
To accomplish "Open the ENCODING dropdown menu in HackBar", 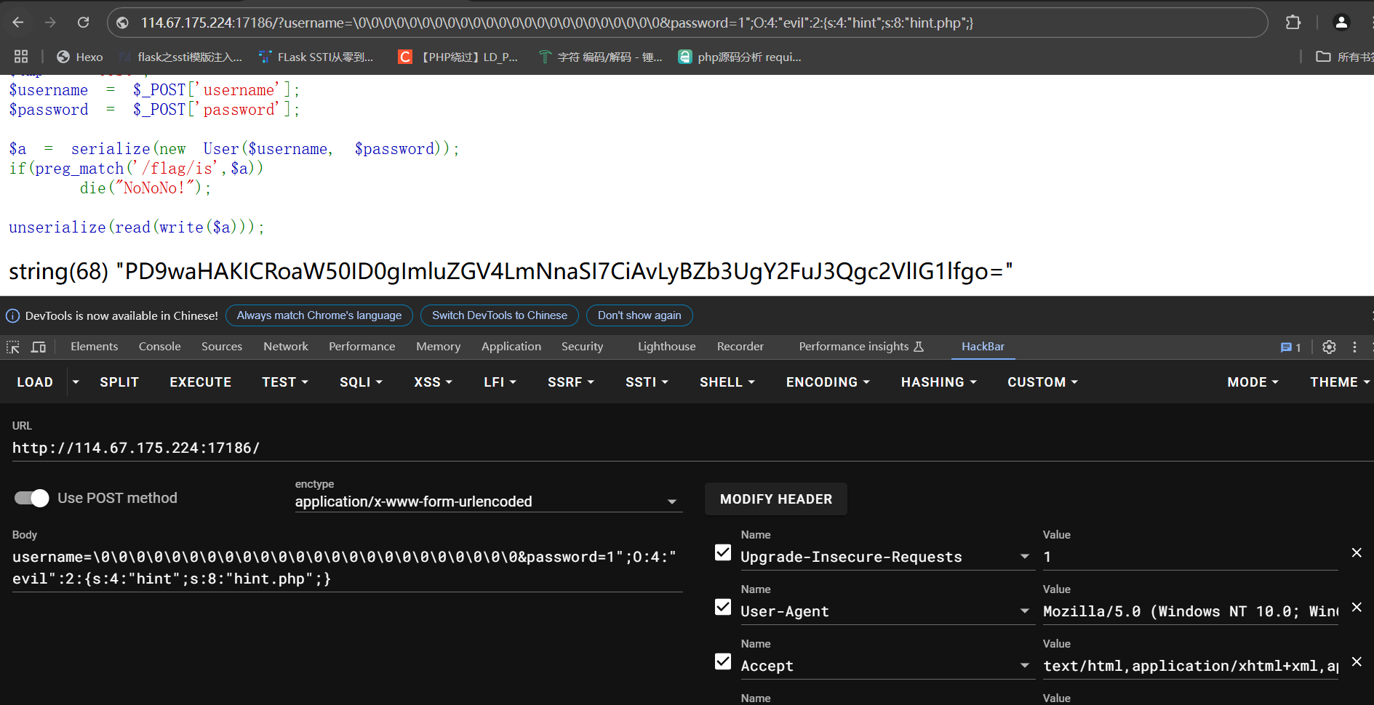I will [828, 382].
